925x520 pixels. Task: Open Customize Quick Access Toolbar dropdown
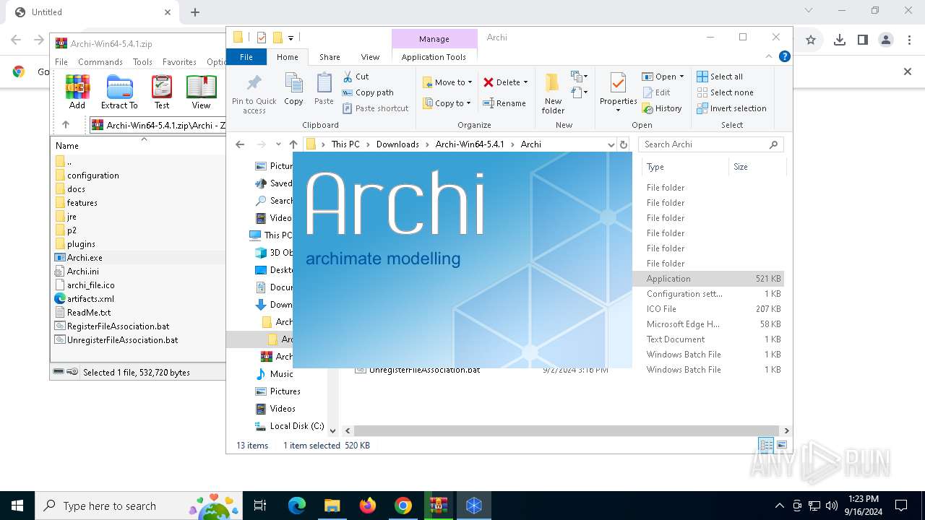pyautogui.click(x=291, y=38)
